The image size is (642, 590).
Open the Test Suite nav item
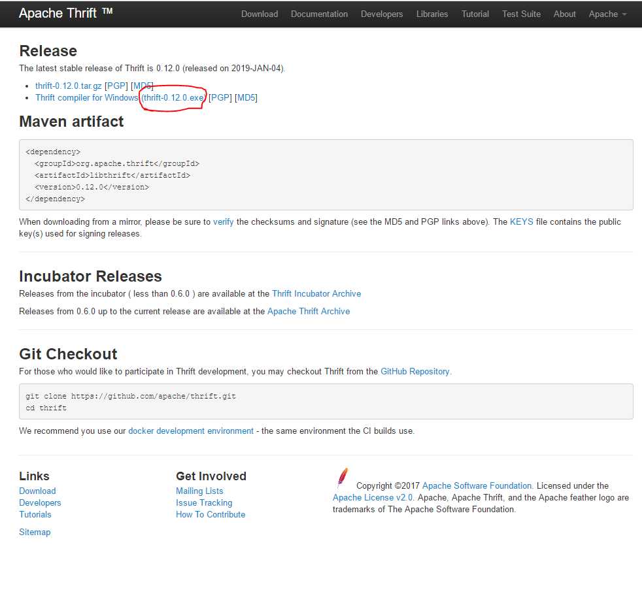[x=521, y=14]
